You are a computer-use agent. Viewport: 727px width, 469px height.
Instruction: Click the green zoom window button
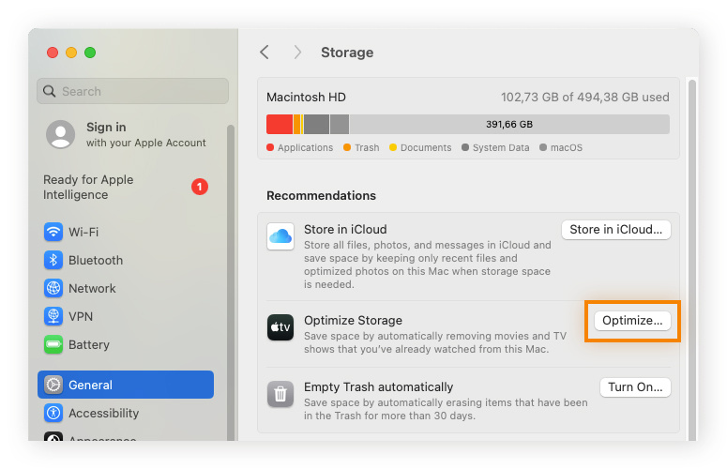tap(90, 53)
